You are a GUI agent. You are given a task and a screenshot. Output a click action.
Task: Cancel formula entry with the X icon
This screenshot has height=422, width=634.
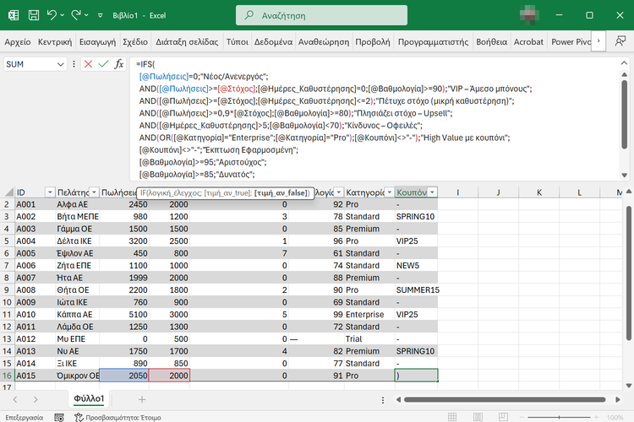click(88, 64)
